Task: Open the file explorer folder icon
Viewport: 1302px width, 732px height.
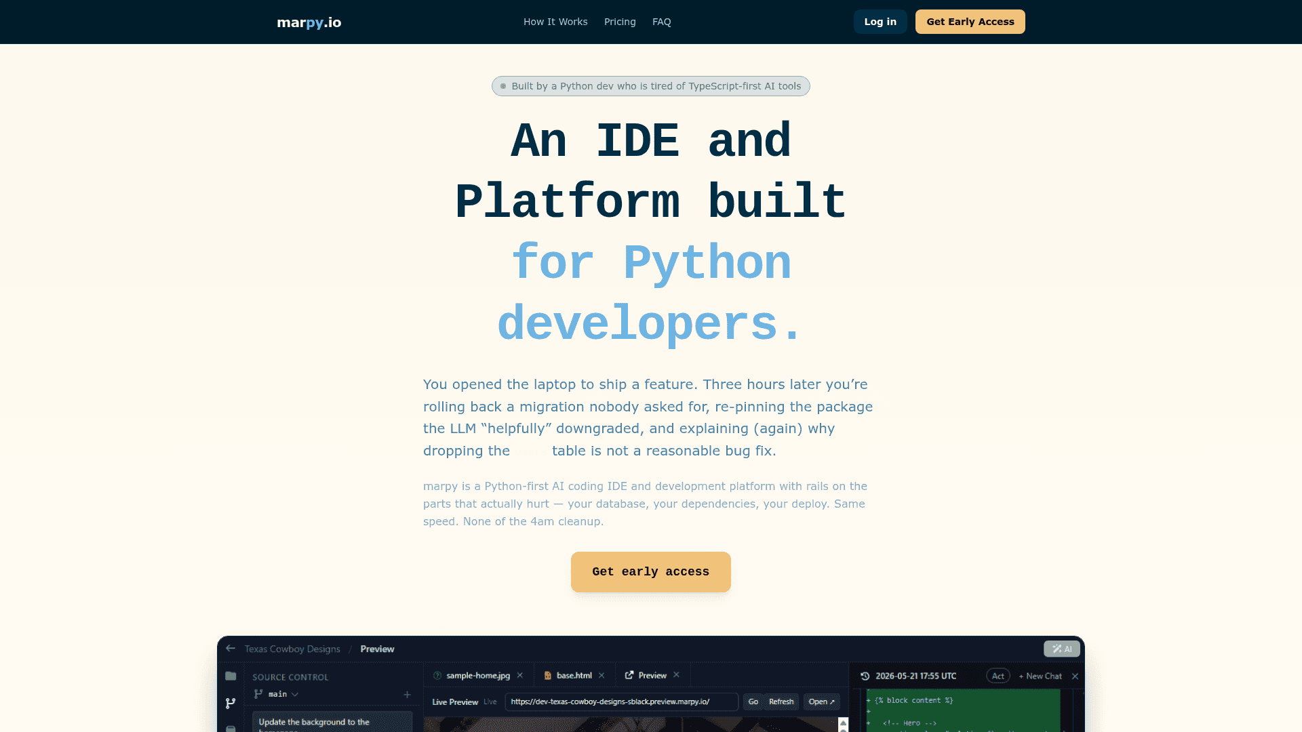Action: click(231, 676)
